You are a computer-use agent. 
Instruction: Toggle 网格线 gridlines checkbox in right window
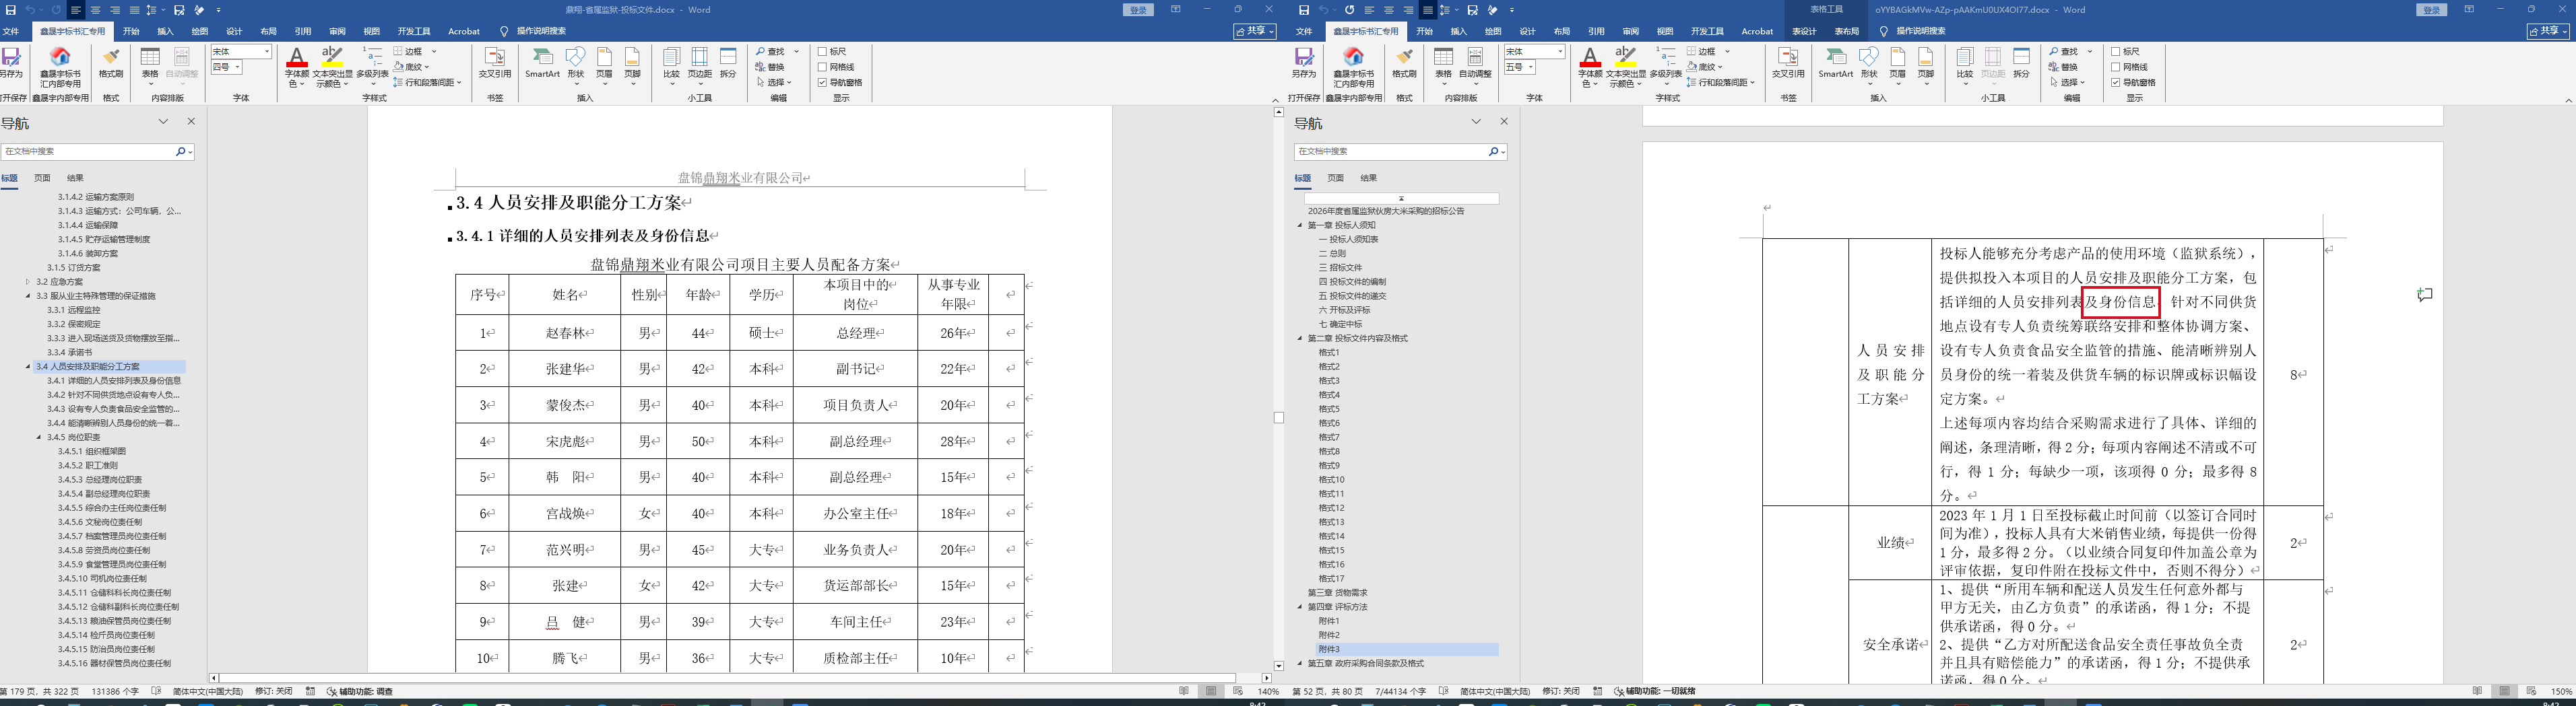click(x=2116, y=67)
